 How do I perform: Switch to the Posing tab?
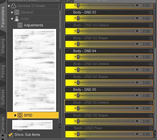click(3, 71)
